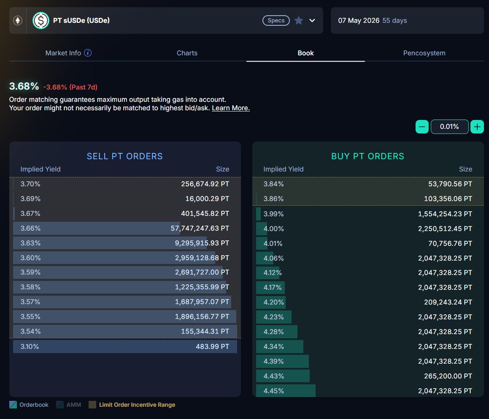
Task: Select the 4.39% buy order row
Action: click(x=368, y=361)
